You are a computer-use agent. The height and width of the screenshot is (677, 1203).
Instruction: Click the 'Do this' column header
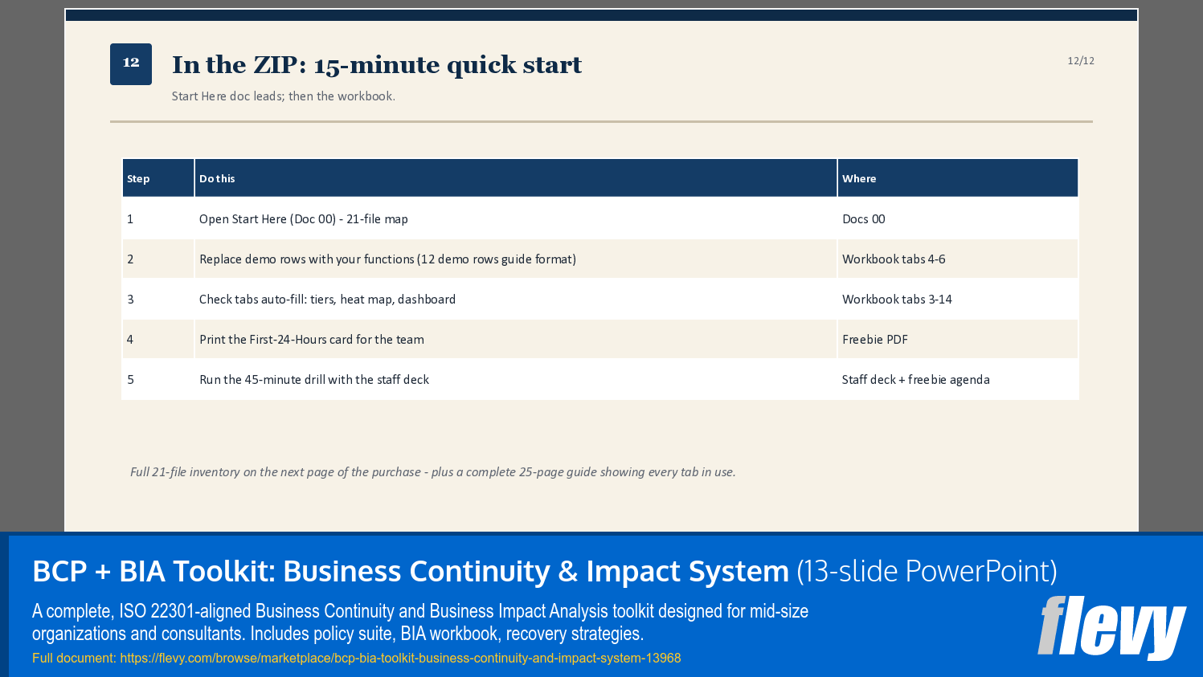click(x=515, y=178)
